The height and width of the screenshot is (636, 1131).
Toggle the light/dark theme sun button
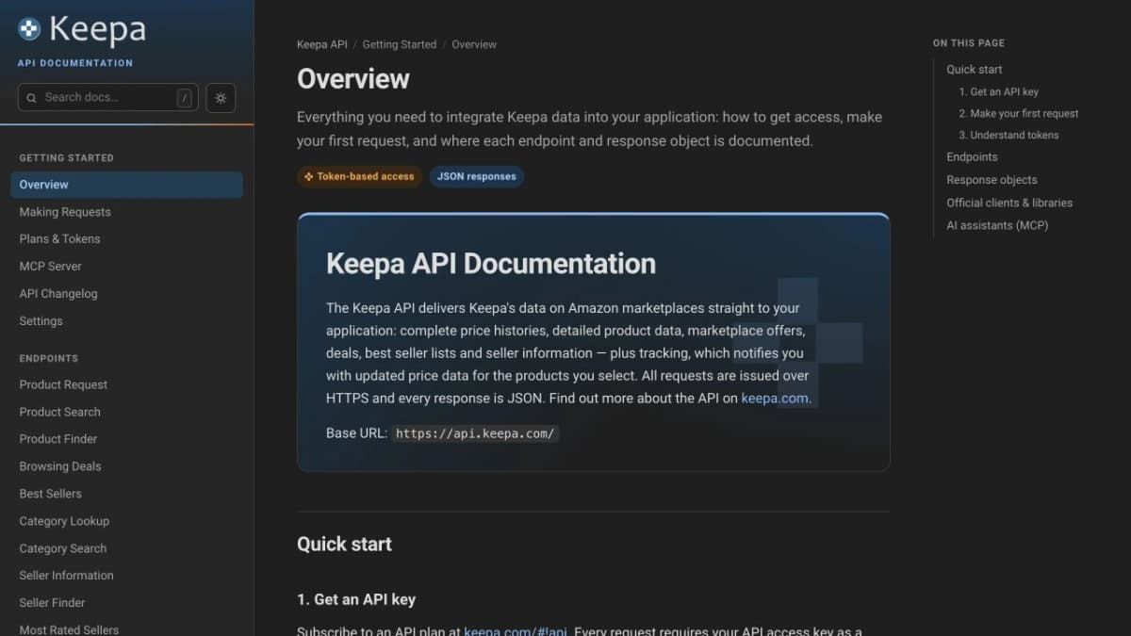tap(221, 98)
